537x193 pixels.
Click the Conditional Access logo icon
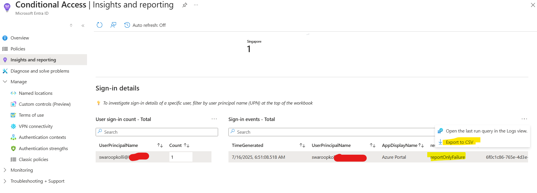coord(7,7)
